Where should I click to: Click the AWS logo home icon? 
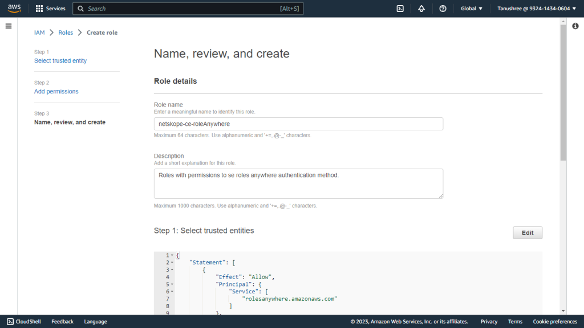pyautogui.click(x=14, y=9)
